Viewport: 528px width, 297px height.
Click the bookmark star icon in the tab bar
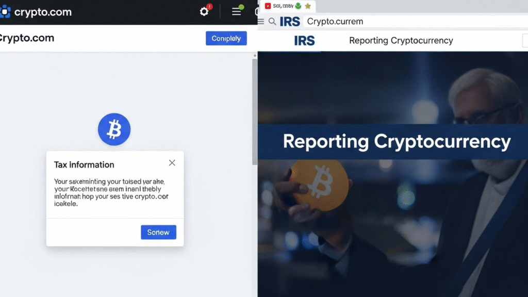point(308,6)
